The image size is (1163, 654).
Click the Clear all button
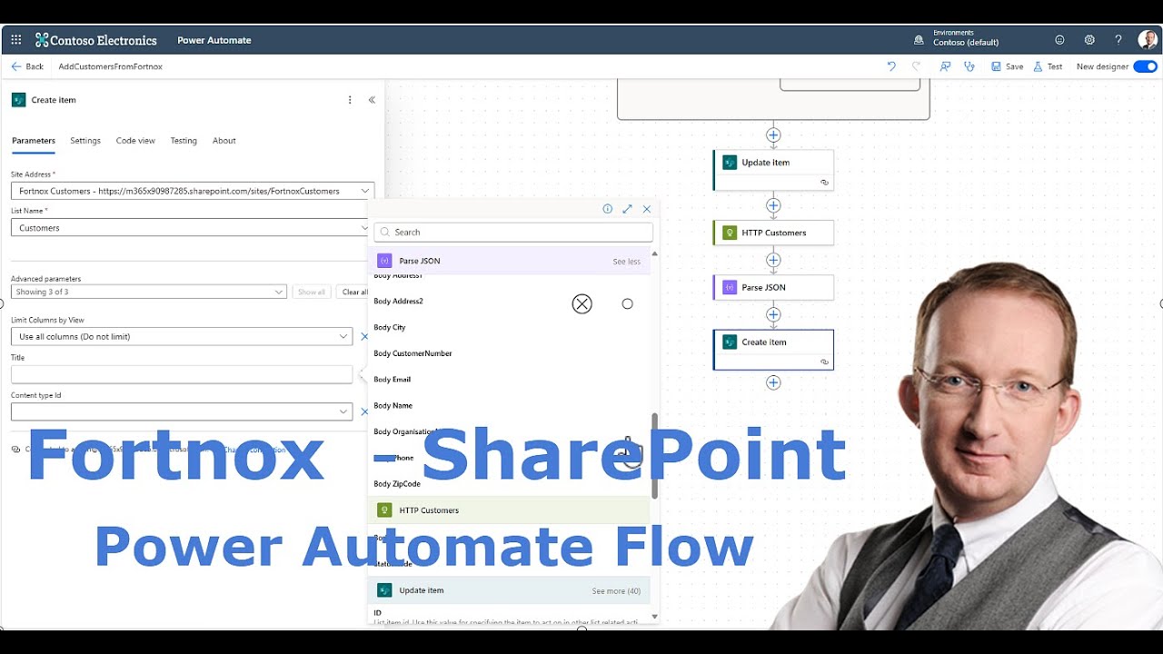pos(354,292)
